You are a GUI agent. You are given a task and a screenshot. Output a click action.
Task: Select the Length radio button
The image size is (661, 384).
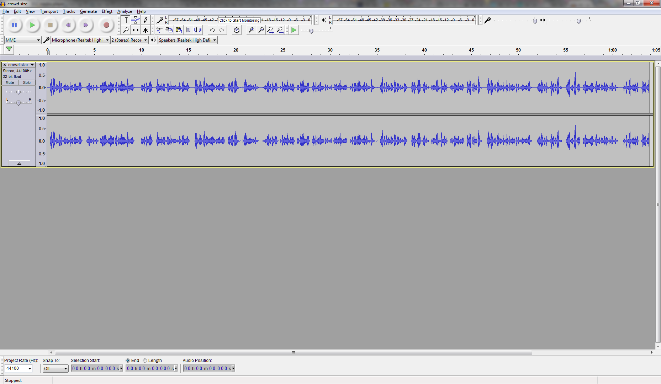point(145,360)
